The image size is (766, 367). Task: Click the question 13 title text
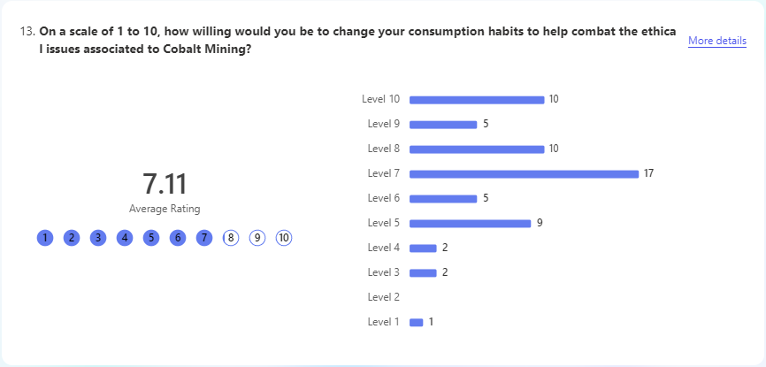(357, 41)
